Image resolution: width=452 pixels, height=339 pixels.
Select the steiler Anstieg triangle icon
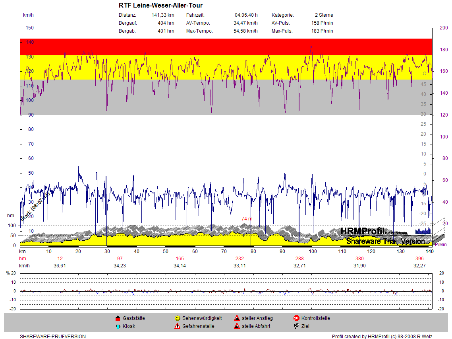coord(236,318)
